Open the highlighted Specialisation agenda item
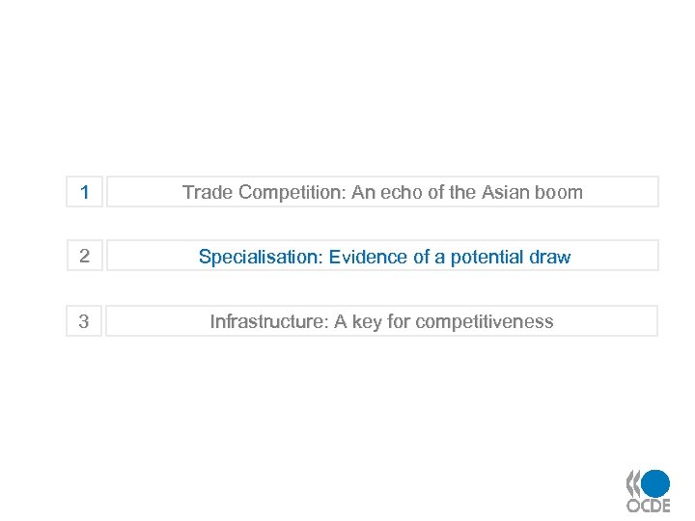The image size is (695, 521). pos(382,257)
